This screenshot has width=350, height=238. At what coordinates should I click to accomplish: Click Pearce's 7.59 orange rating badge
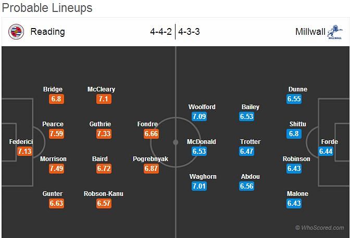[x=56, y=134]
